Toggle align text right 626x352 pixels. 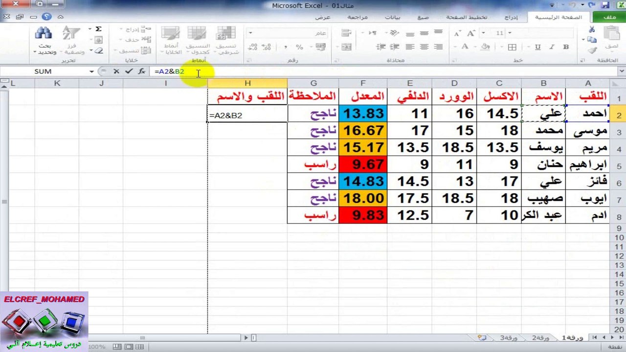438,47
